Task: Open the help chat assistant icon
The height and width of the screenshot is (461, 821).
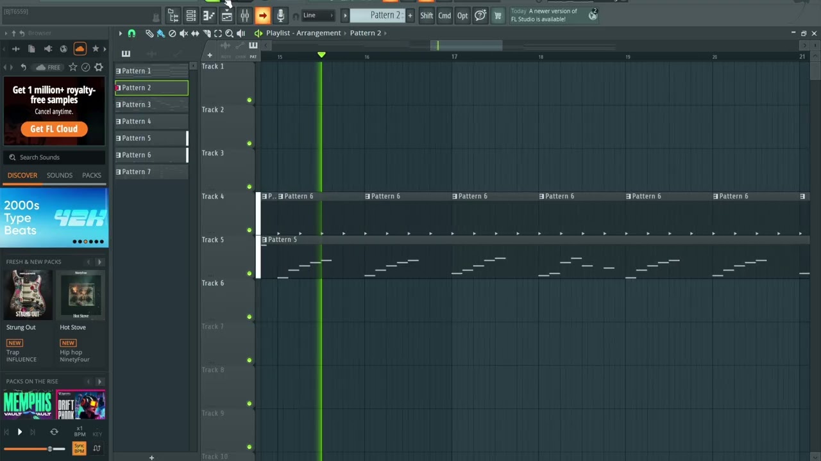Action: 480,15
